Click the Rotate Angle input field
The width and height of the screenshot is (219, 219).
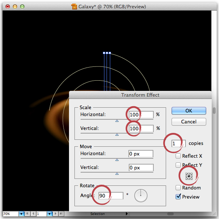(111, 196)
